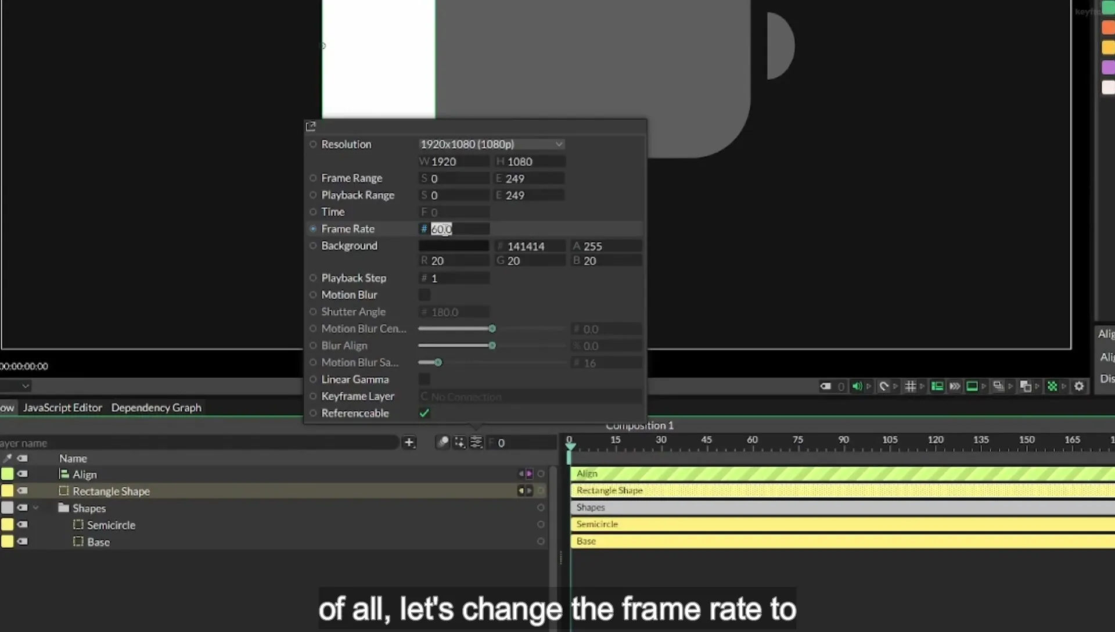Switch to the JavaScript Editor tab

click(x=62, y=408)
